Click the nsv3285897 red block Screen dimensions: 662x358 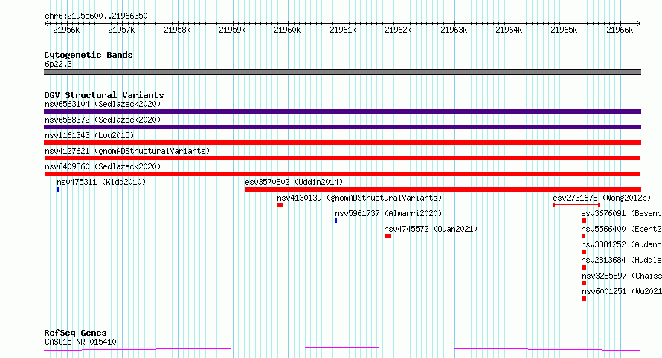pyautogui.click(x=585, y=283)
